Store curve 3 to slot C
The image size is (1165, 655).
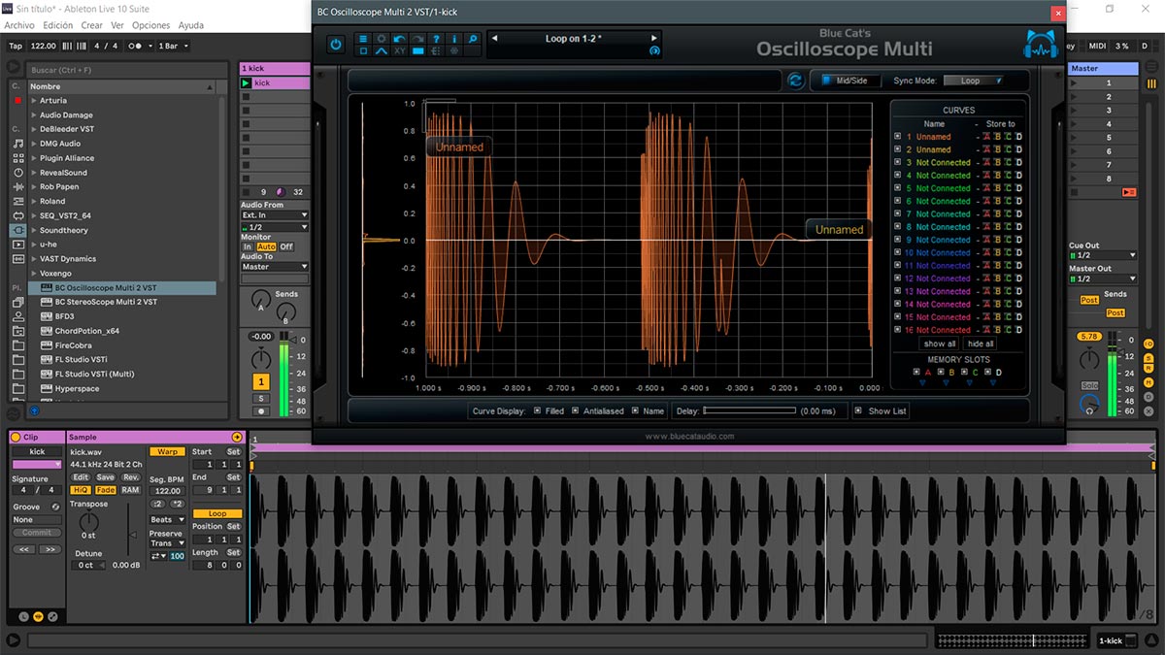coord(1008,162)
